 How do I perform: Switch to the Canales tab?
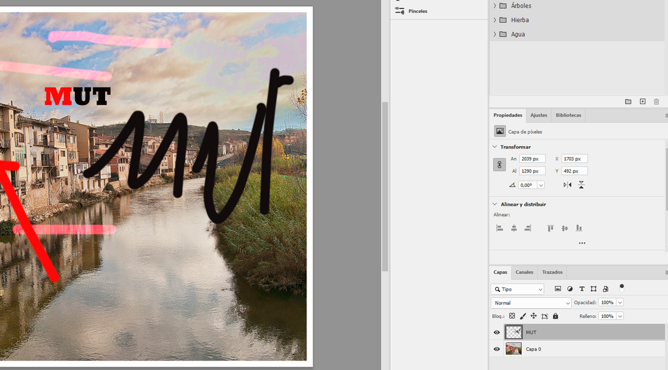tap(524, 272)
